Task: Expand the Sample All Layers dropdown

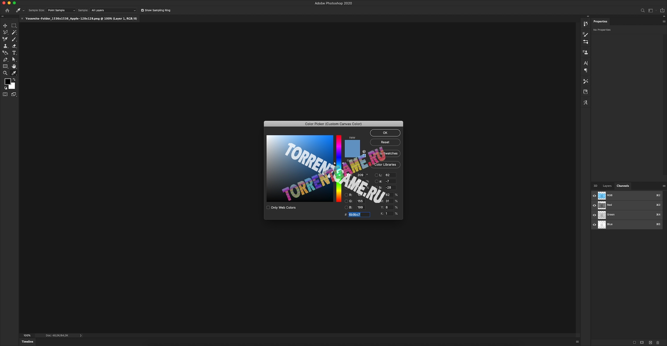Action: coord(113,10)
